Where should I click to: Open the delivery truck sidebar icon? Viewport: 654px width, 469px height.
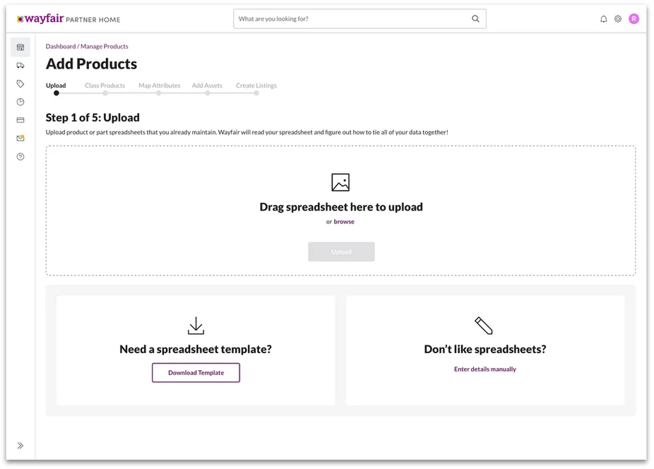coord(20,66)
